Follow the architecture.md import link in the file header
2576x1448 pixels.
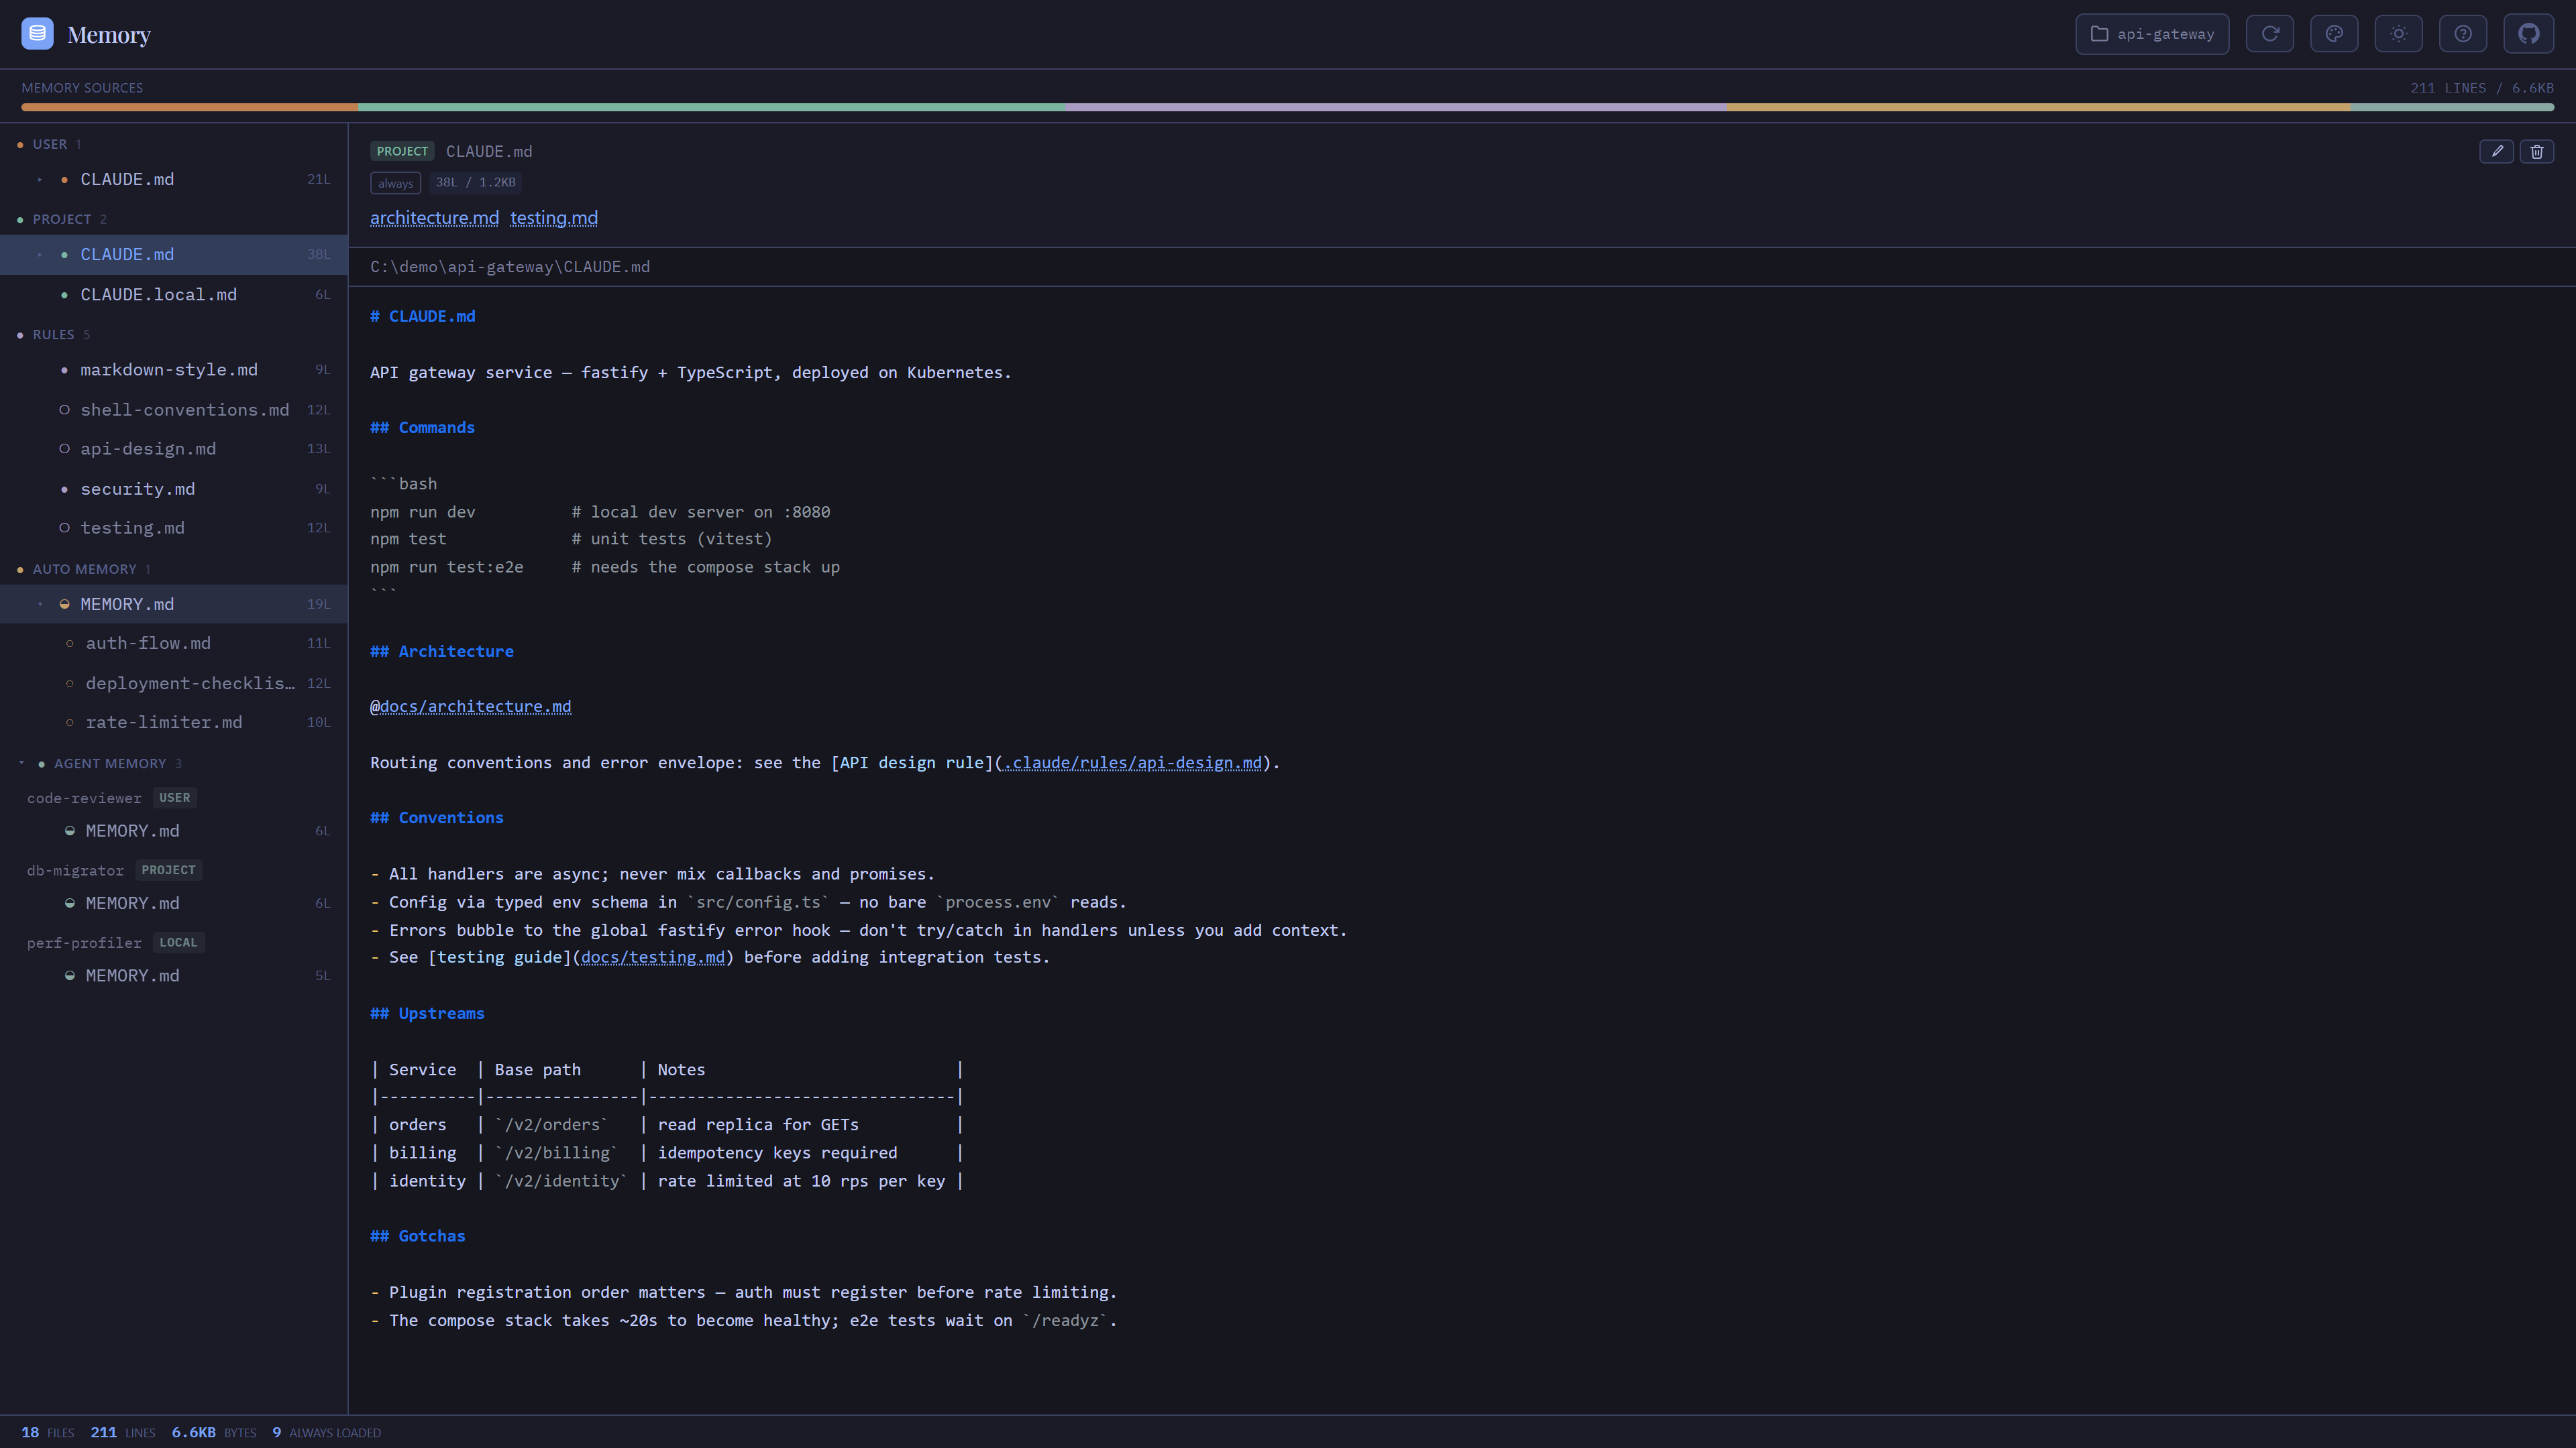[434, 218]
